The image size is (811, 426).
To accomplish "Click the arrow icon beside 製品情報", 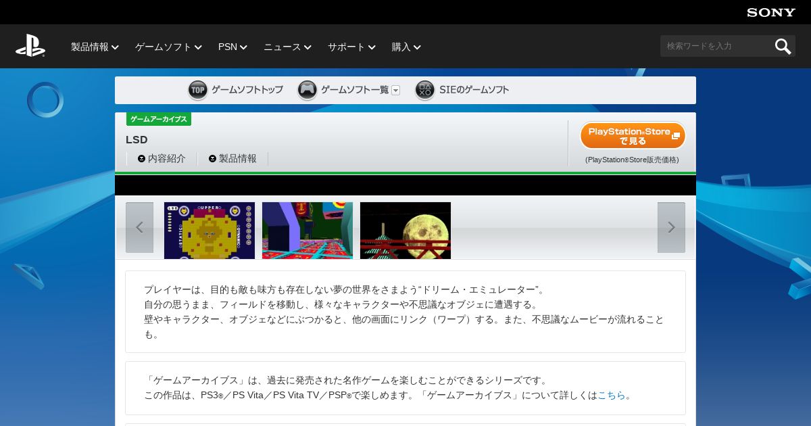I will pyautogui.click(x=212, y=159).
